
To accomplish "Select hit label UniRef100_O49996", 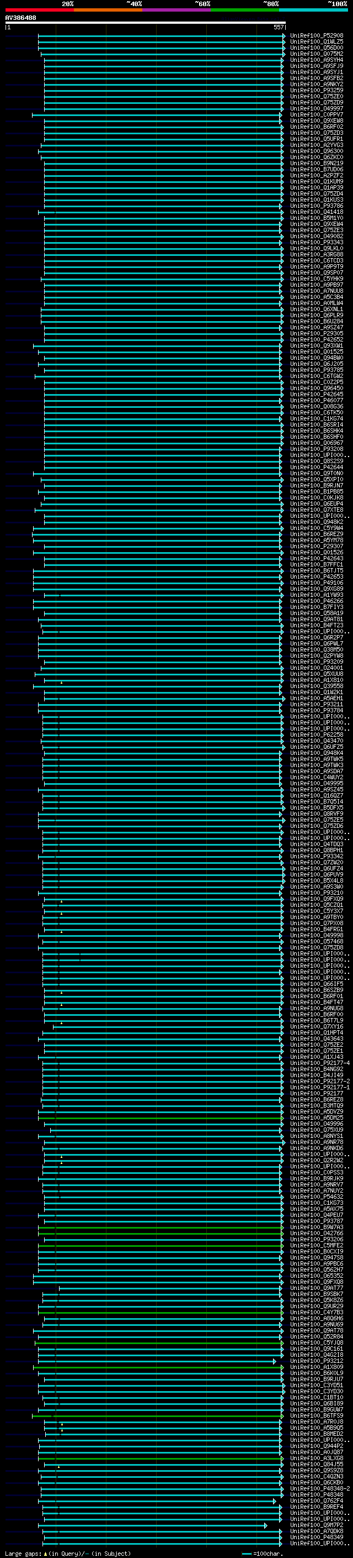I will click(316, 1124).
